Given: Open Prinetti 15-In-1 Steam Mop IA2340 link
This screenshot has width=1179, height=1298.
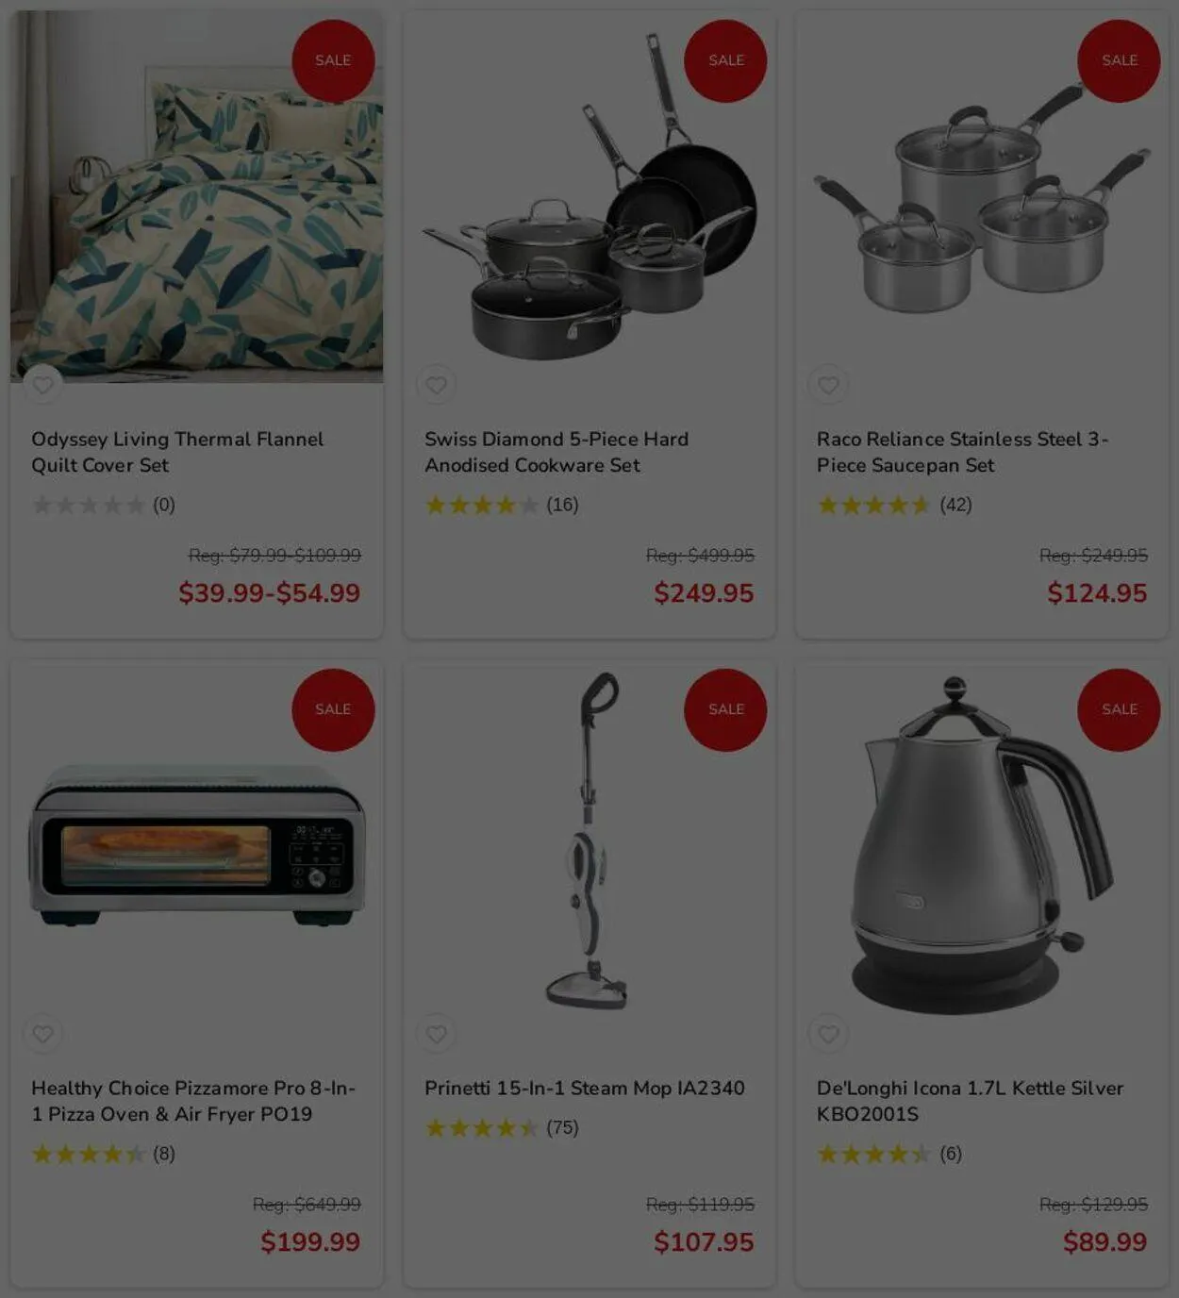Looking at the screenshot, I should 585,1088.
